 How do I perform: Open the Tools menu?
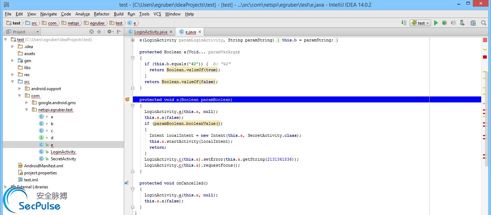144,14
